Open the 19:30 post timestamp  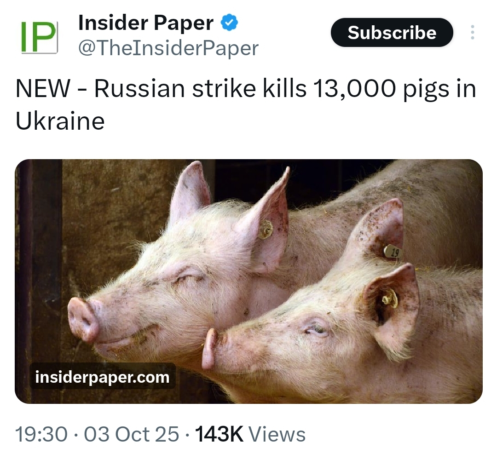point(41,434)
